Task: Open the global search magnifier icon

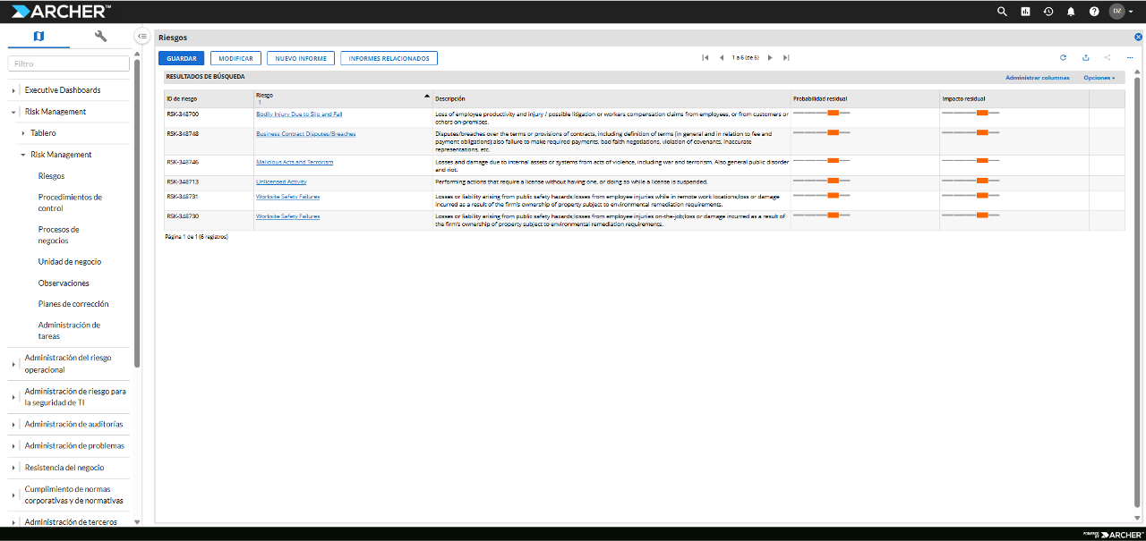Action: [1002, 12]
